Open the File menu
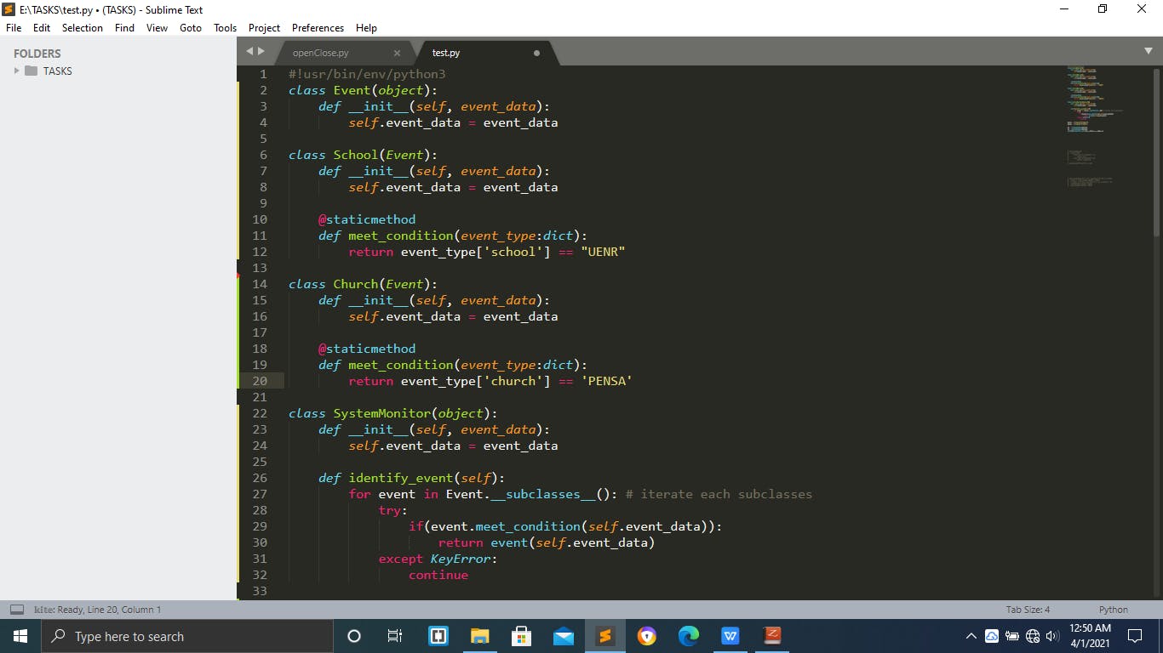This screenshot has height=653, width=1163. (14, 27)
